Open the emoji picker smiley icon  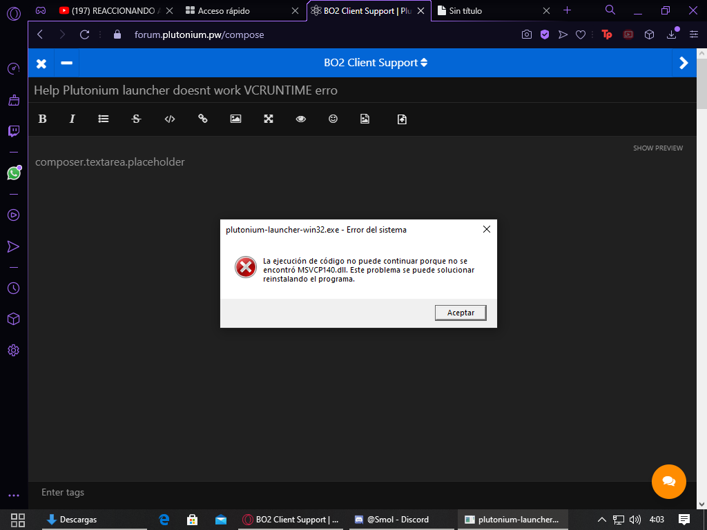[x=333, y=119]
